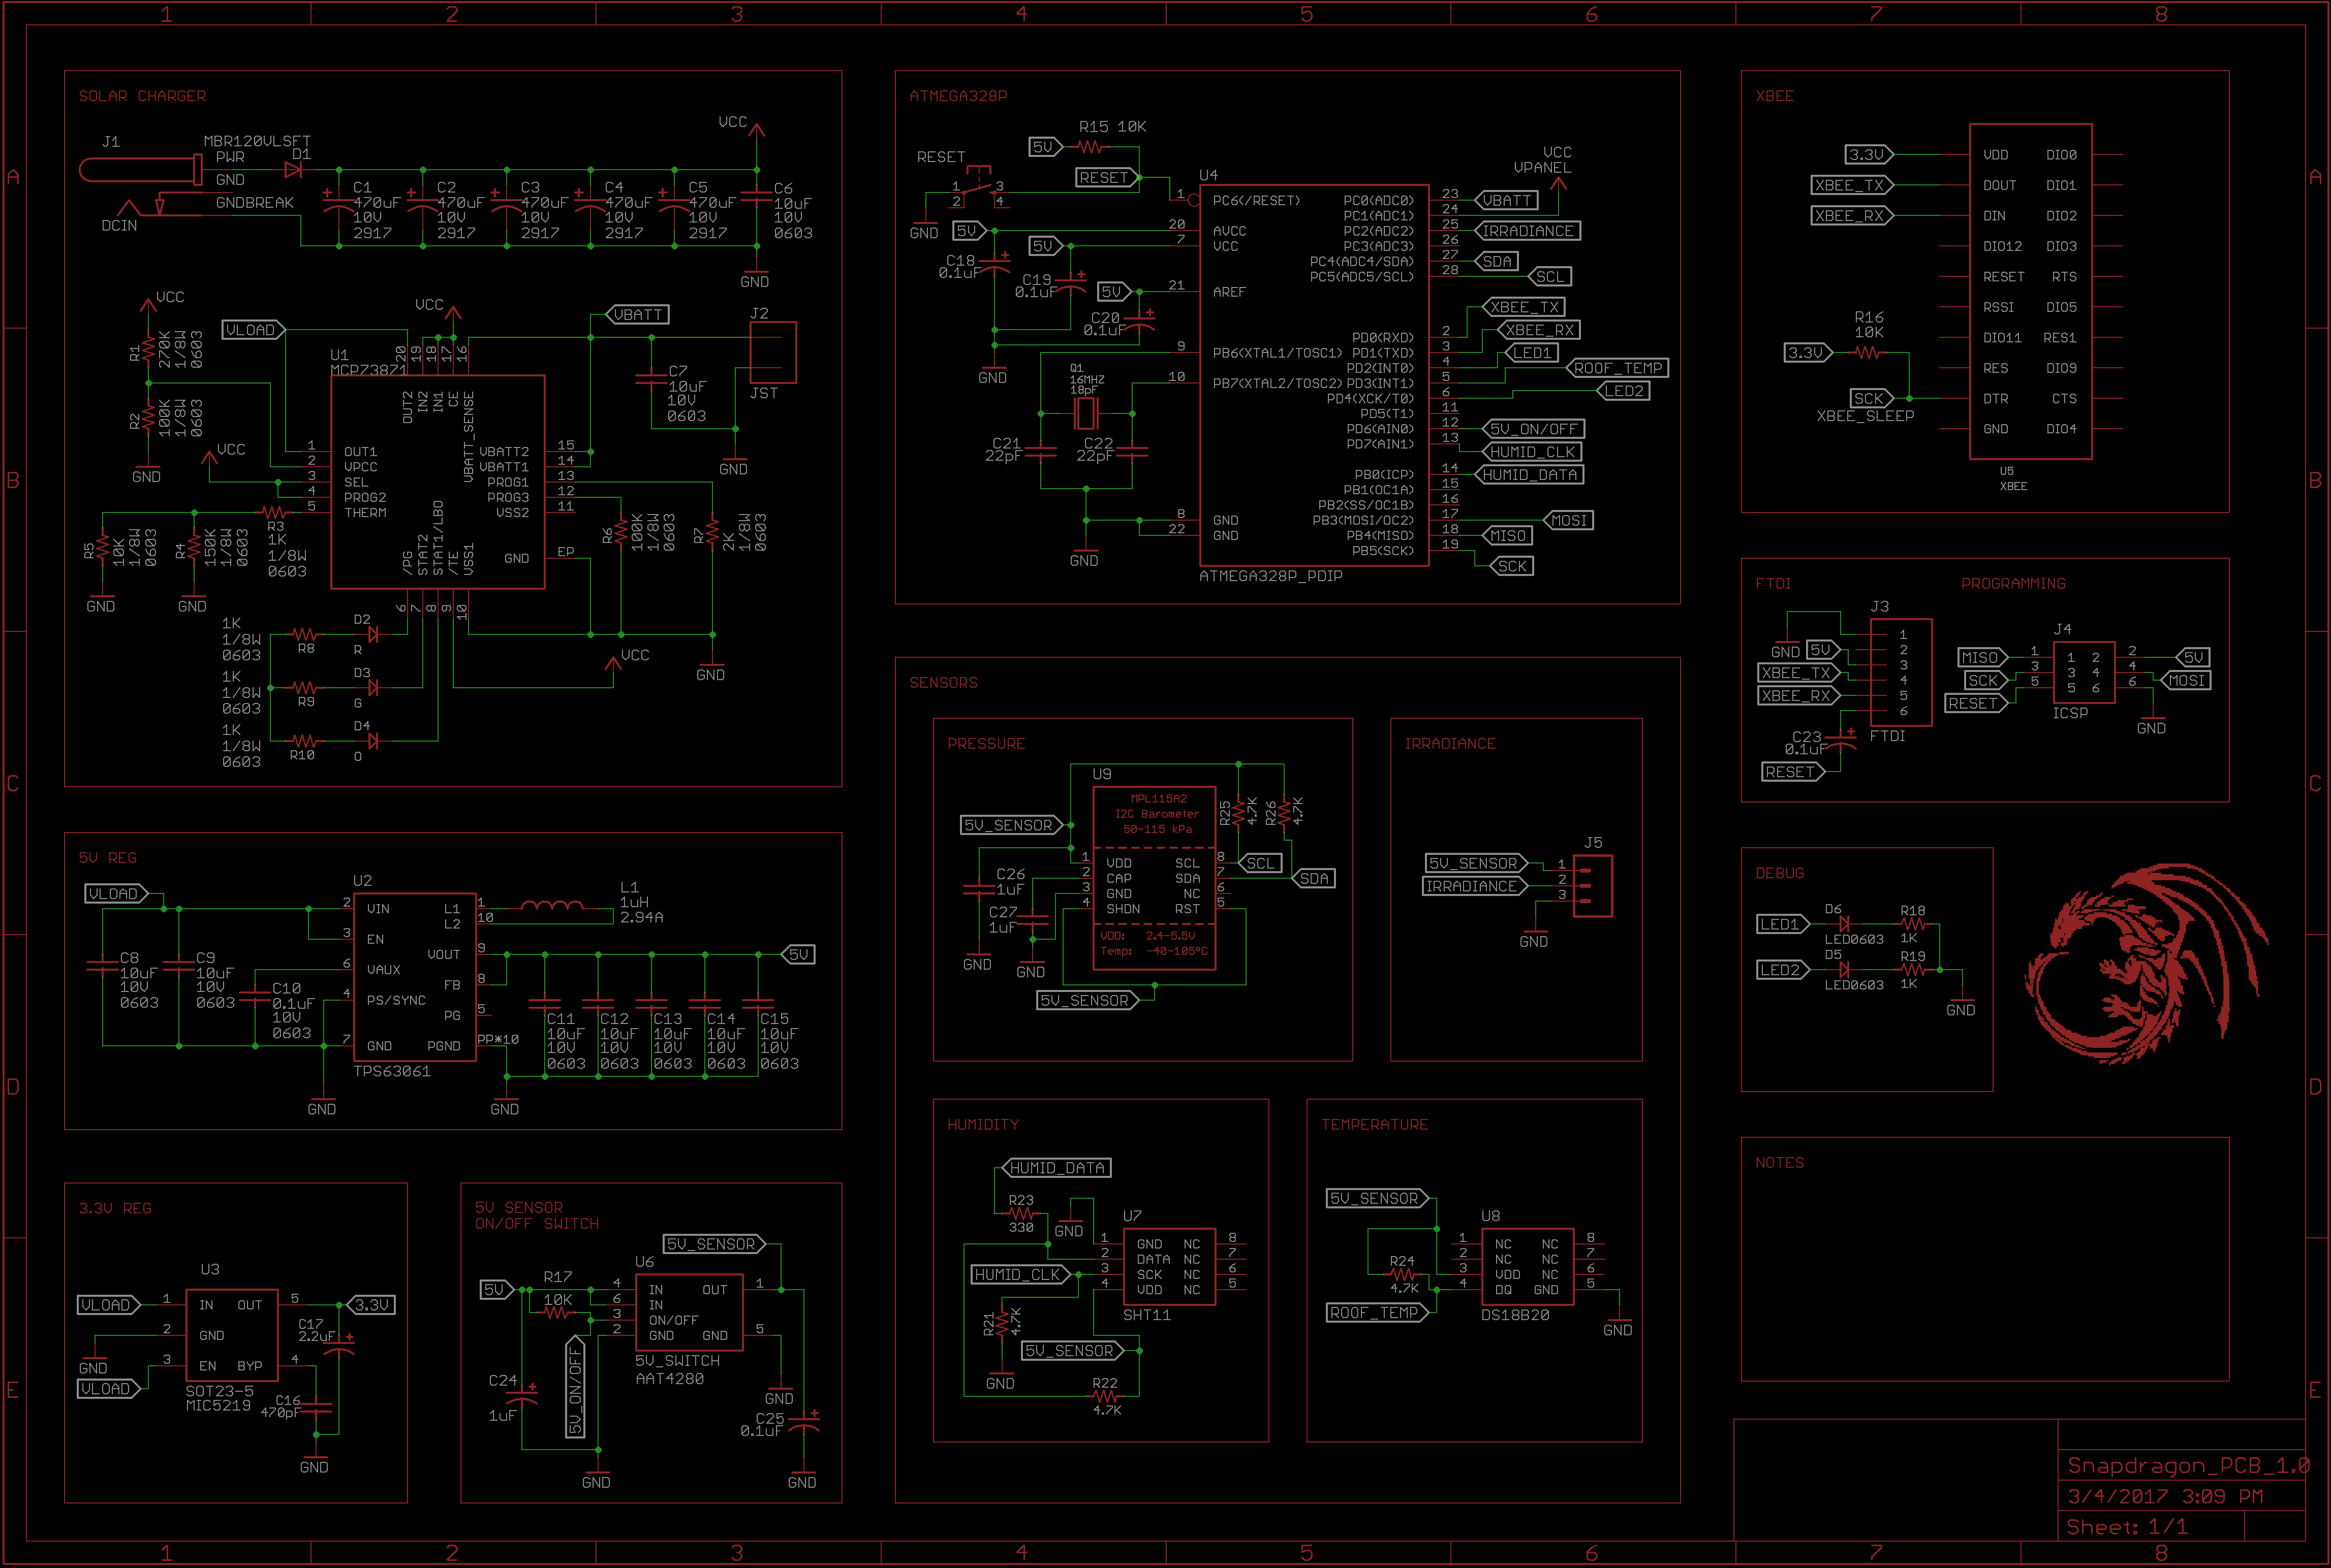Click the 5V SENSOR ON/OFF SWITCH heading
Image resolution: width=2331 pixels, height=1568 pixels.
[536, 1215]
